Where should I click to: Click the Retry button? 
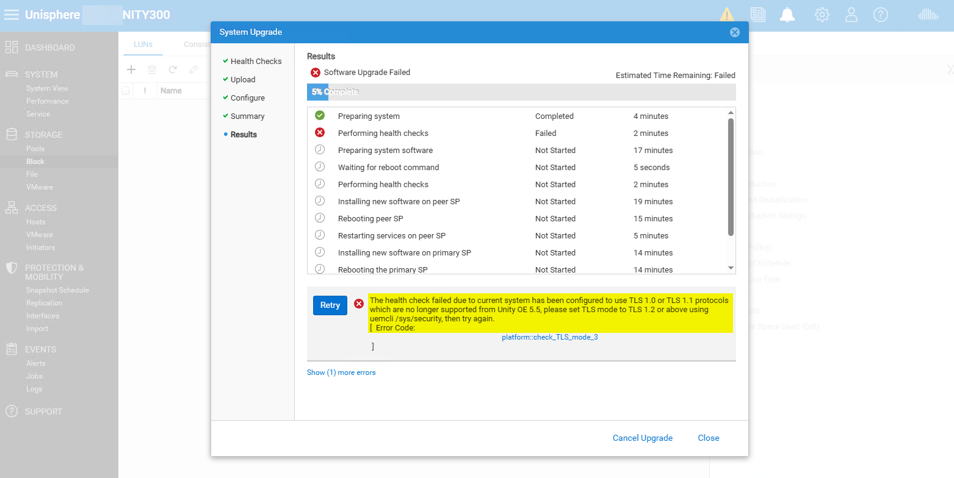coord(330,305)
